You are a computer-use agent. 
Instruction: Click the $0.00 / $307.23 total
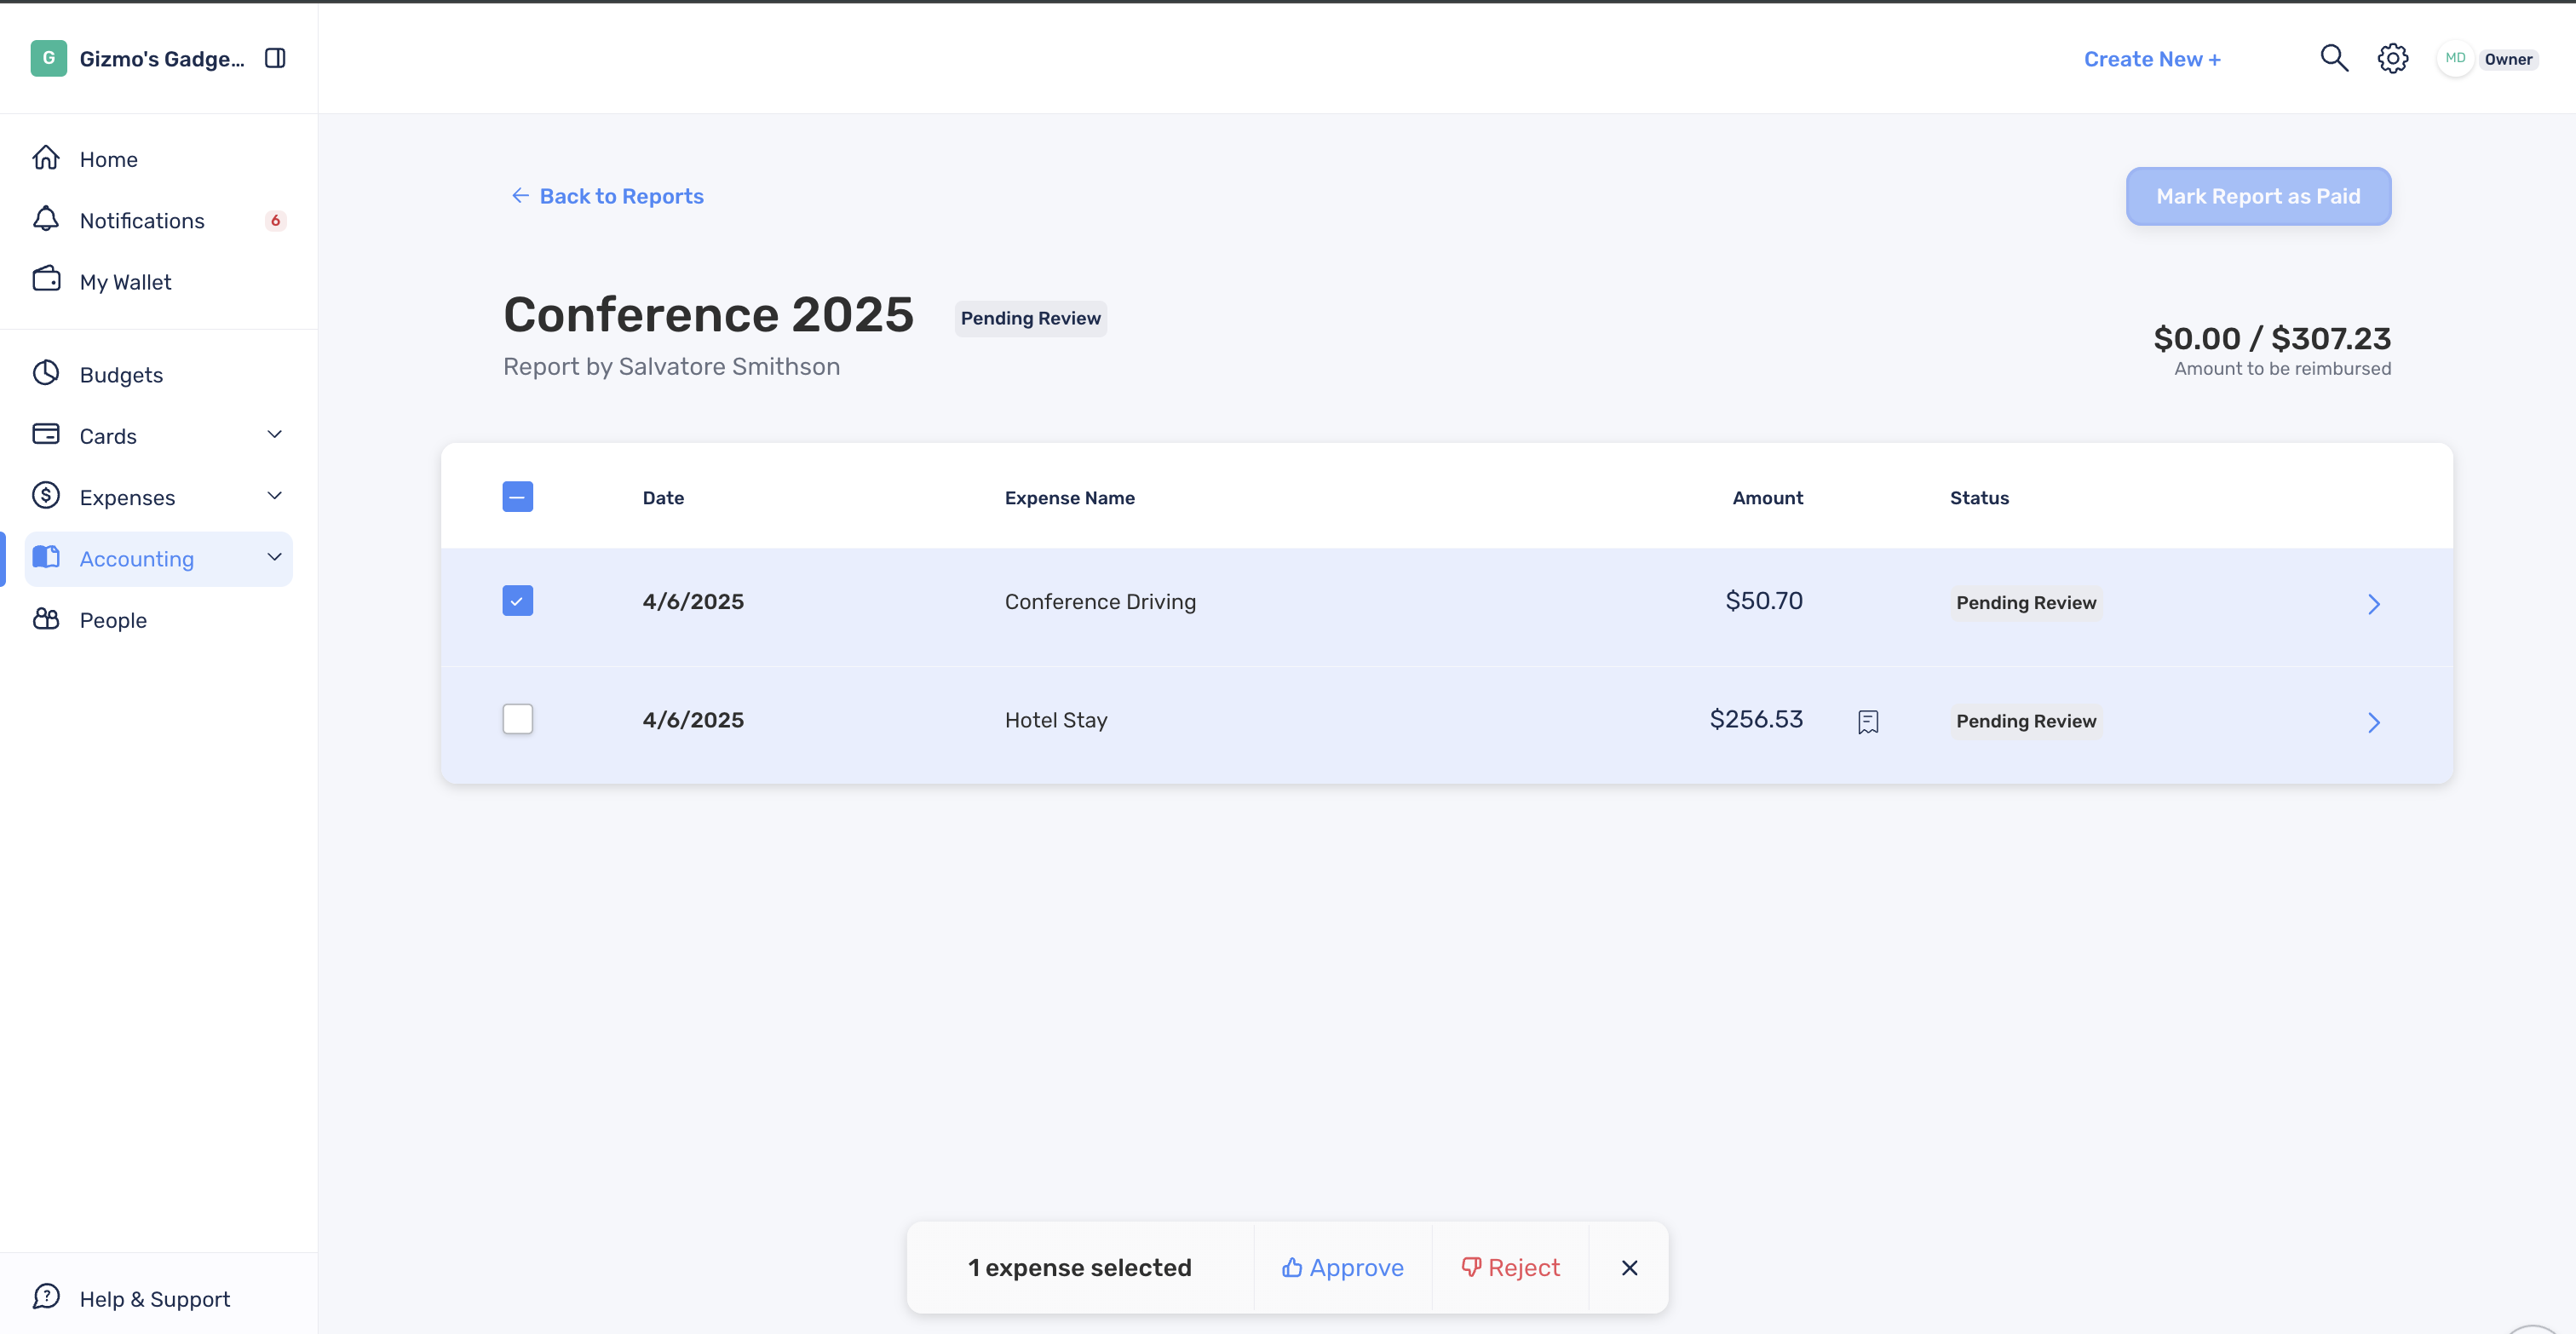click(2272, 338)
